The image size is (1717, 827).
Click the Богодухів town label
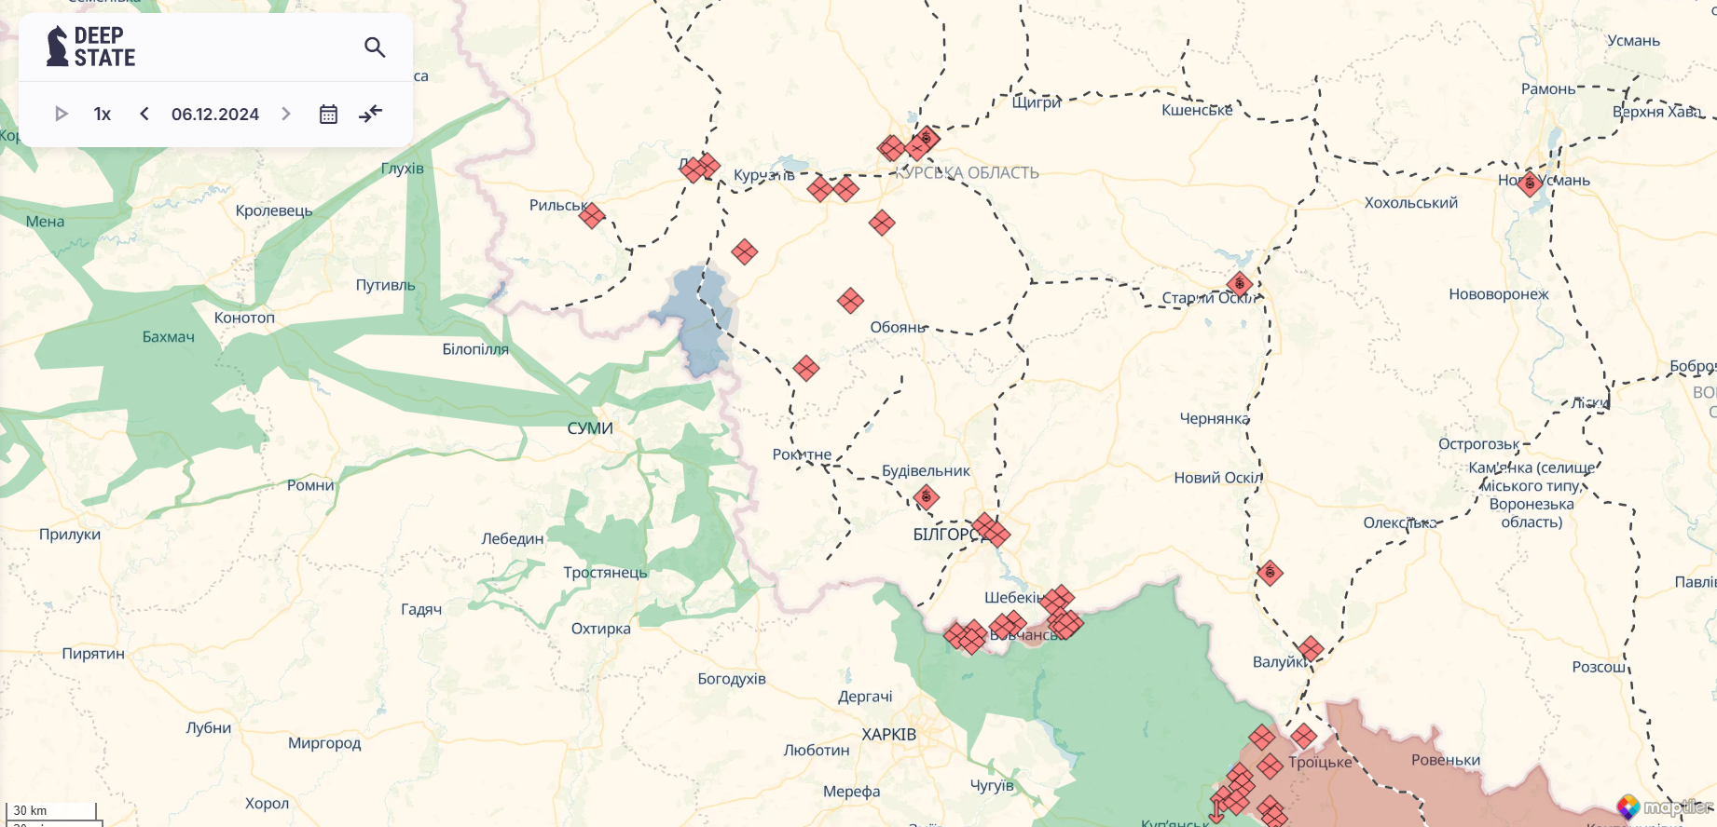point(732,679)
